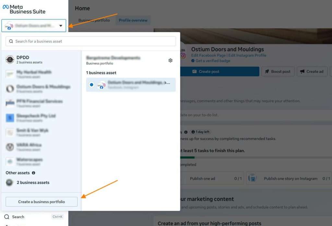Click 'Create a business portfolio' button
The width and height of the screenshot is (332, 226).
tap(41, 202)
